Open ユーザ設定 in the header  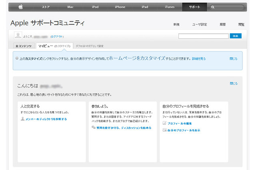tap(200, 24)
